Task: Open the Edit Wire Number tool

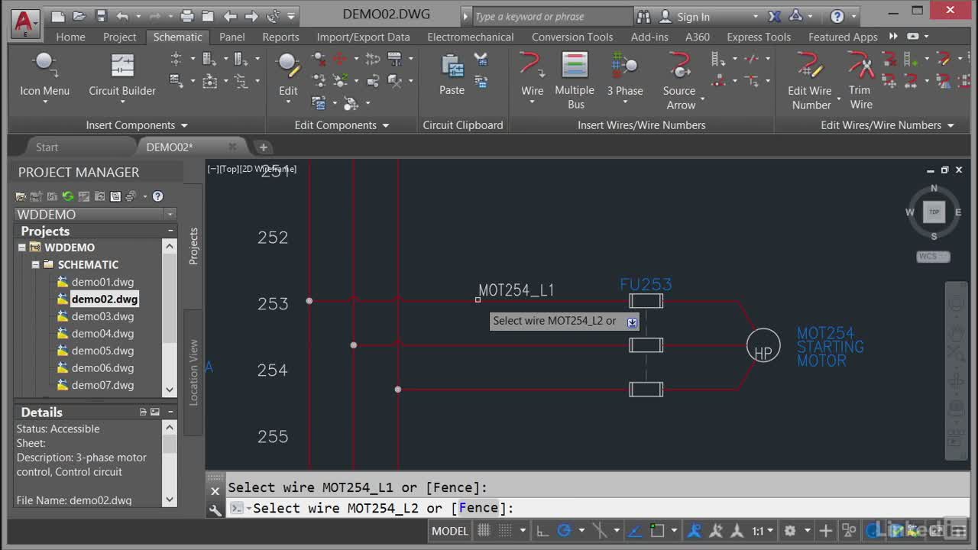Action: point(810,80)
